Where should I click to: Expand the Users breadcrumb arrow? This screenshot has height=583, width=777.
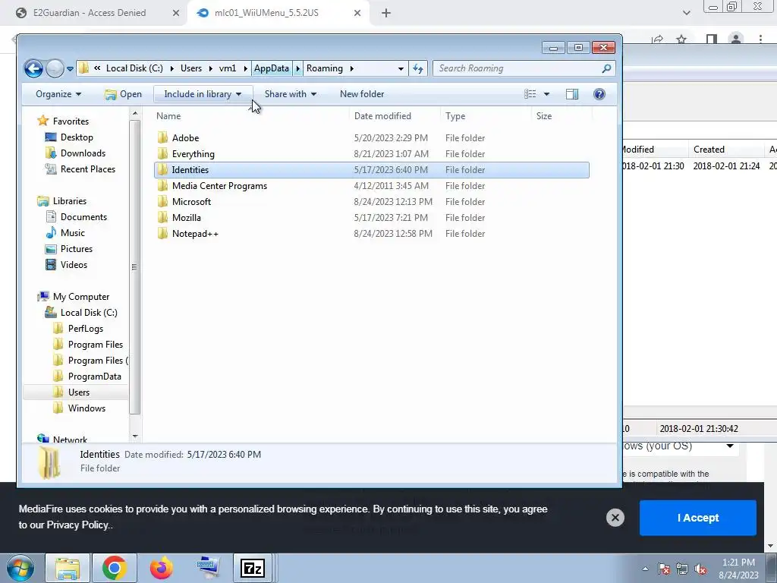tap(210, 68)
